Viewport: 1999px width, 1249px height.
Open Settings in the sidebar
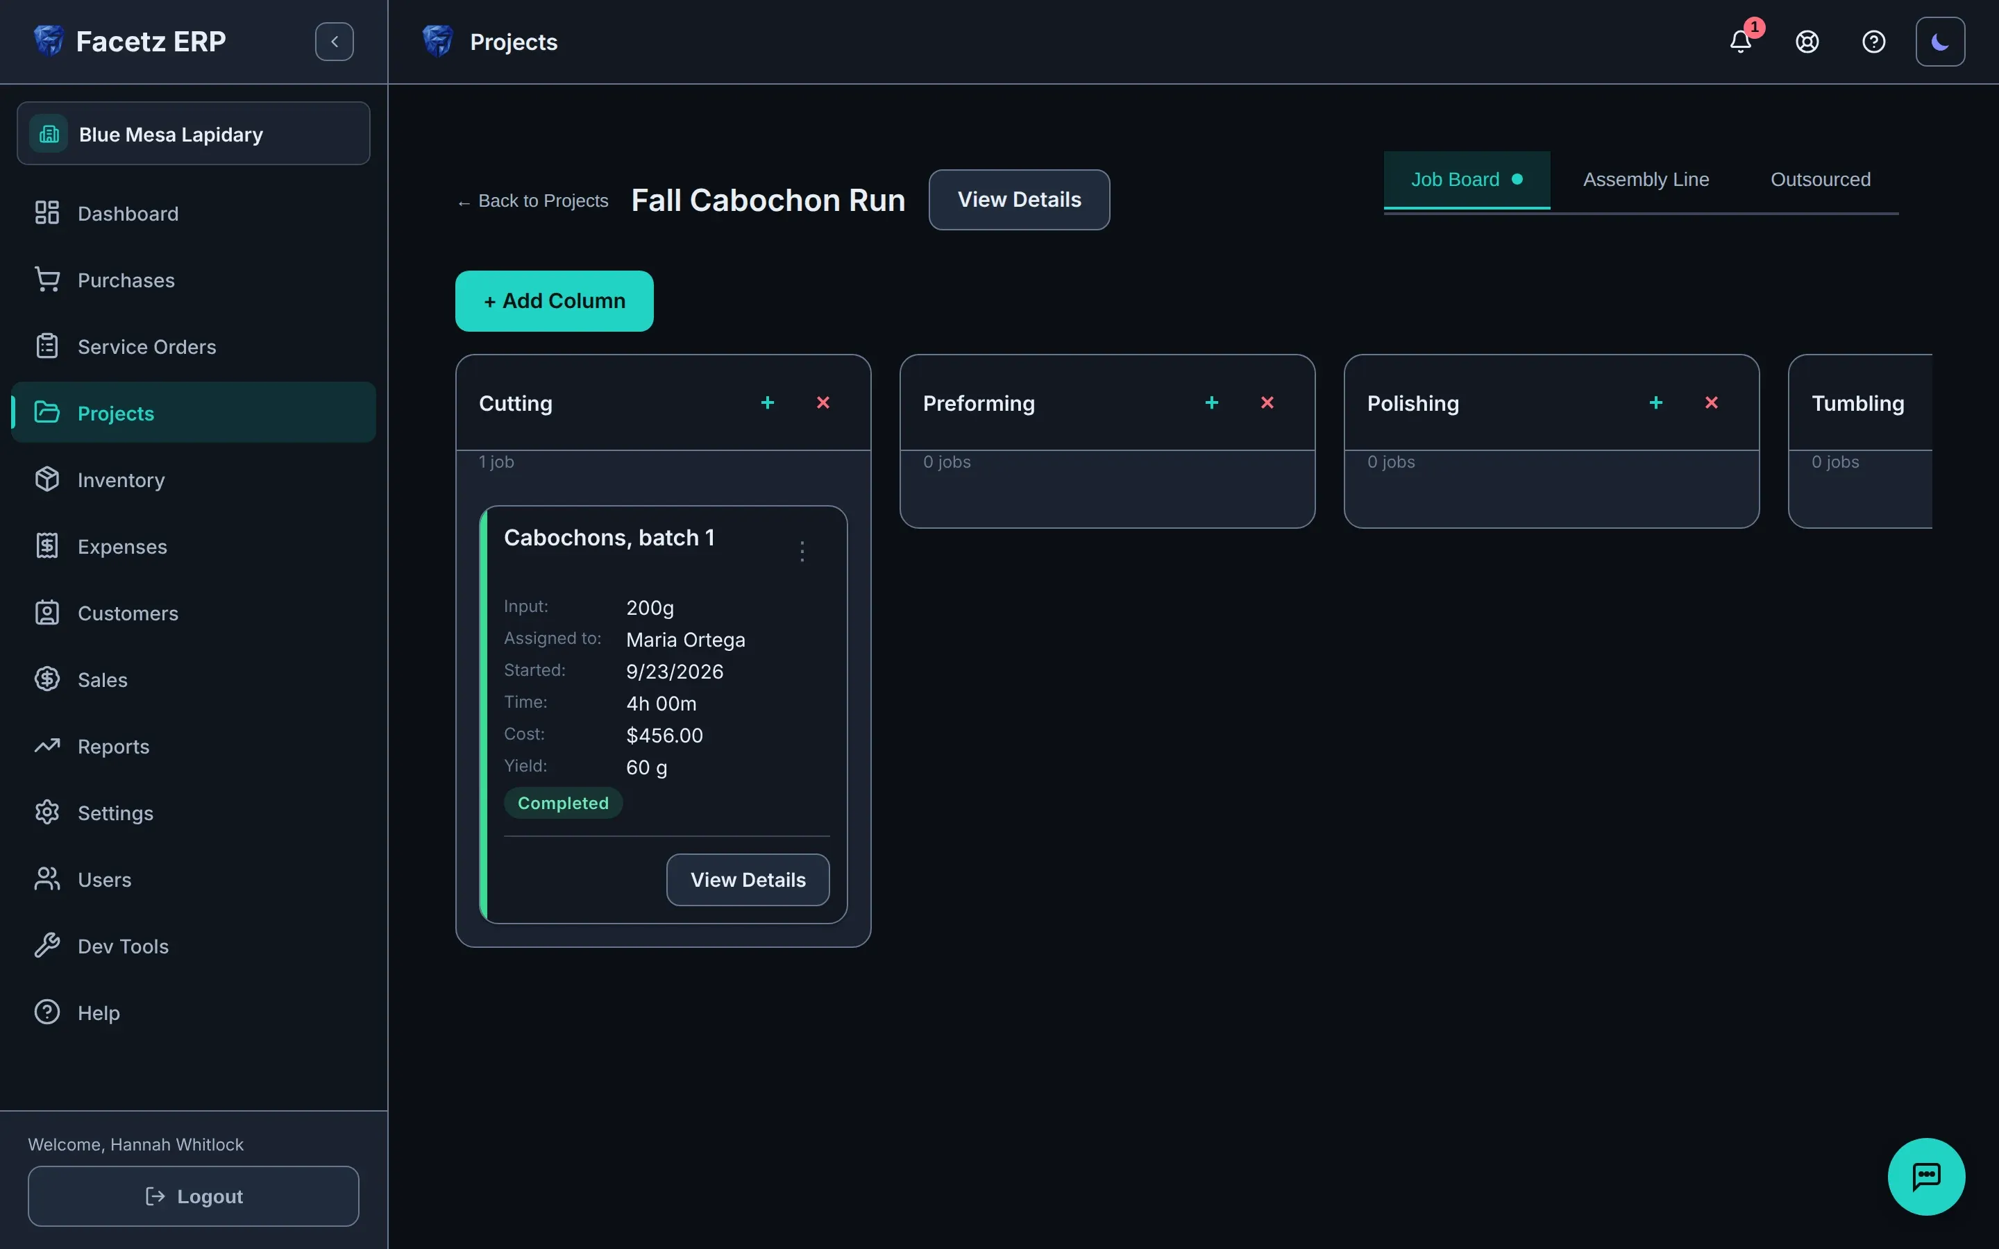tap(193, 812)
